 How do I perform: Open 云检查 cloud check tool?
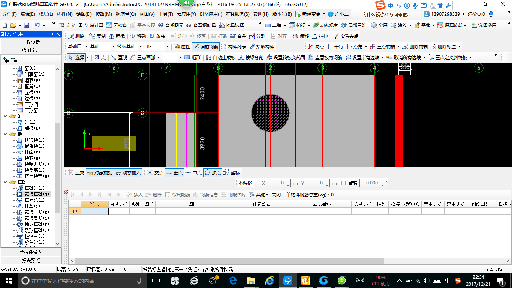117,25
